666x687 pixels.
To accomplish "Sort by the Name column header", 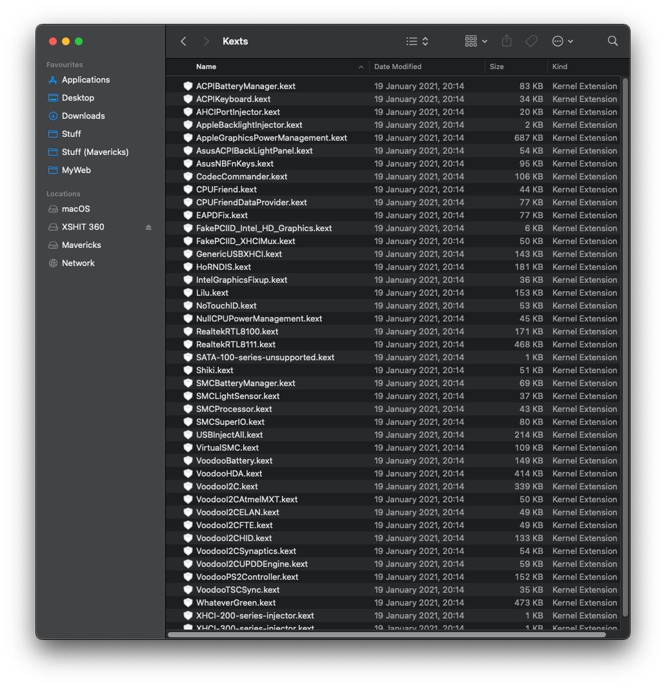I will (x=207, y=67).
